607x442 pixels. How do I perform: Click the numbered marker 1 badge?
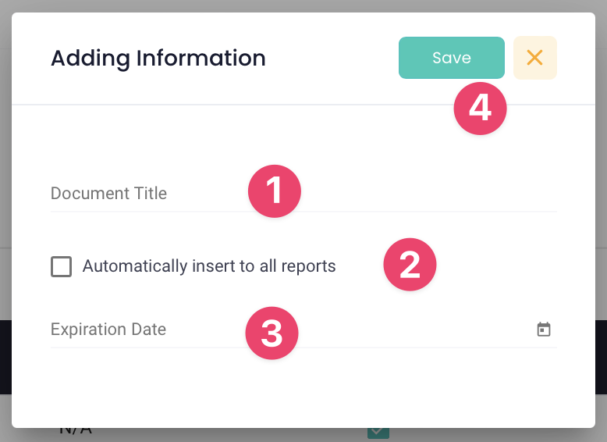[275, 191]
